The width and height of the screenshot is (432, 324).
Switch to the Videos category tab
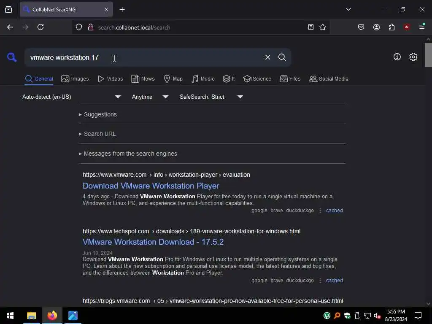[110, 79]
